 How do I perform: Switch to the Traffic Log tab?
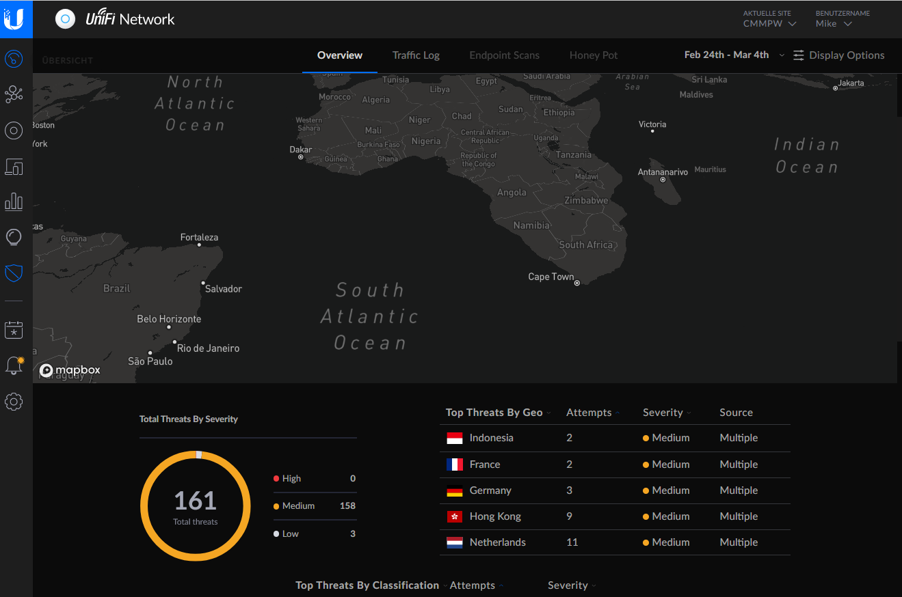416,55
